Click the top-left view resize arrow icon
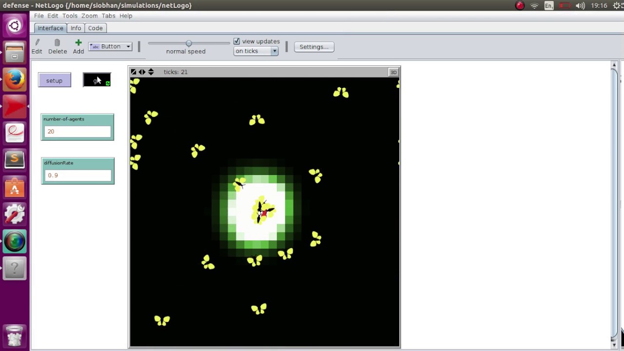 [x=134, y=72]
